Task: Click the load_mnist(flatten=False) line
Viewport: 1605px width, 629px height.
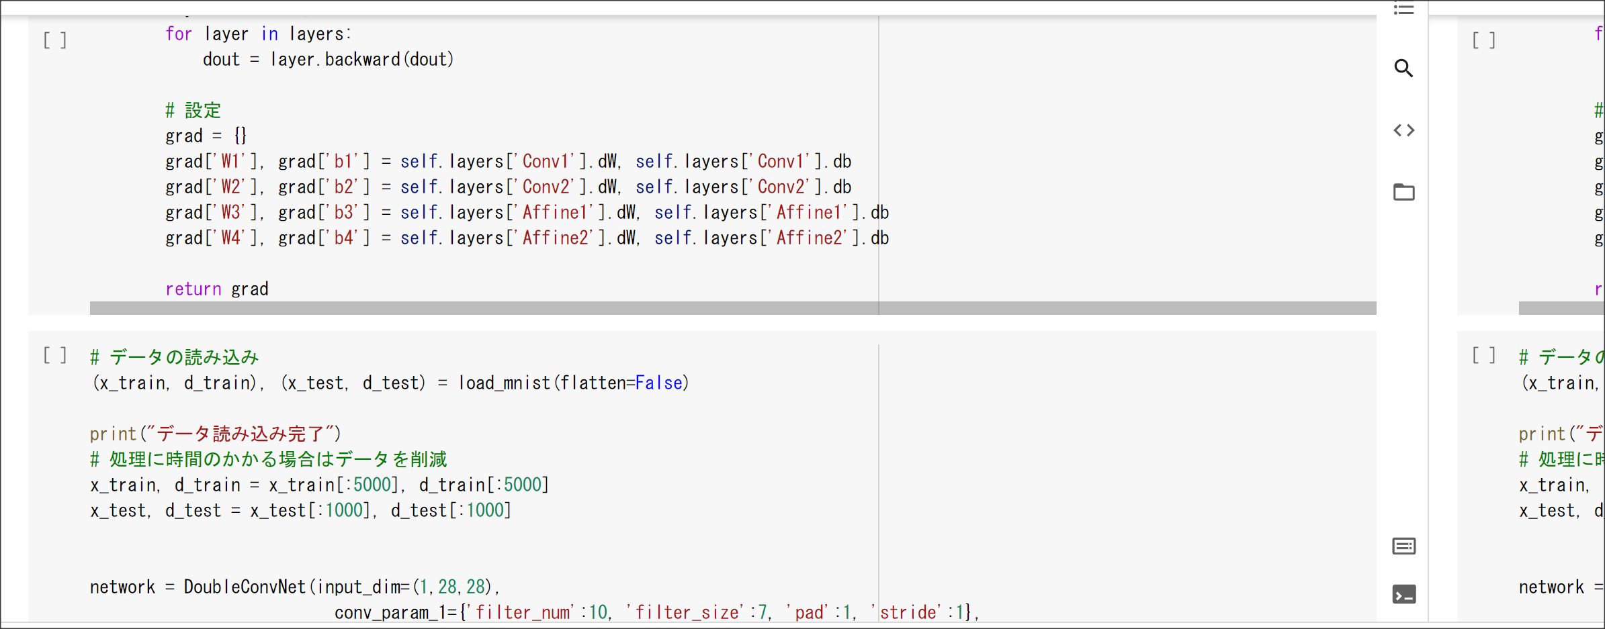Action: coord(390,383)
